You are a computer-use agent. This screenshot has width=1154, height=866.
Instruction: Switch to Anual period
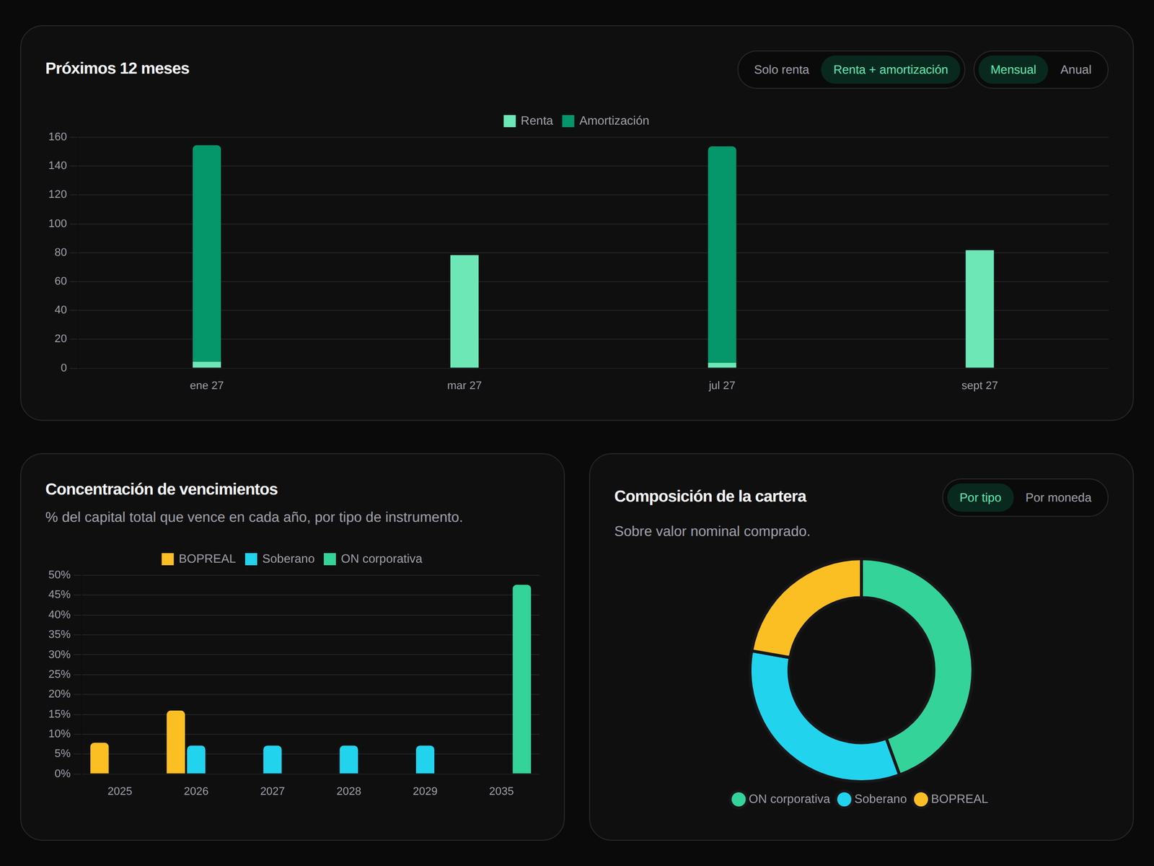pos(1075,70)
